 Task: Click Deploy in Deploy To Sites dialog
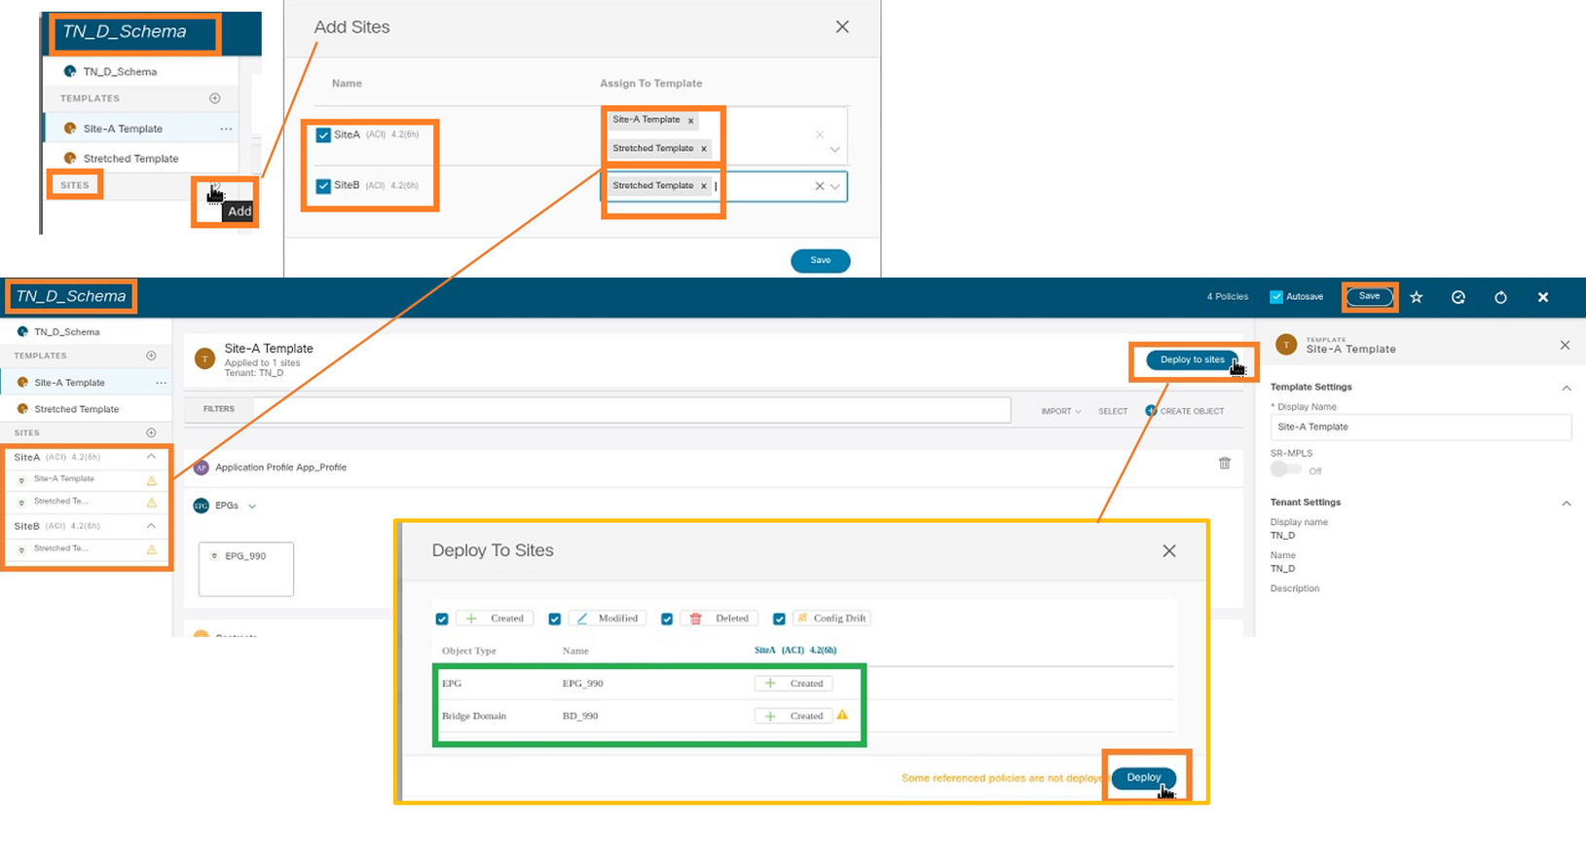click(x=1144, y=777)
